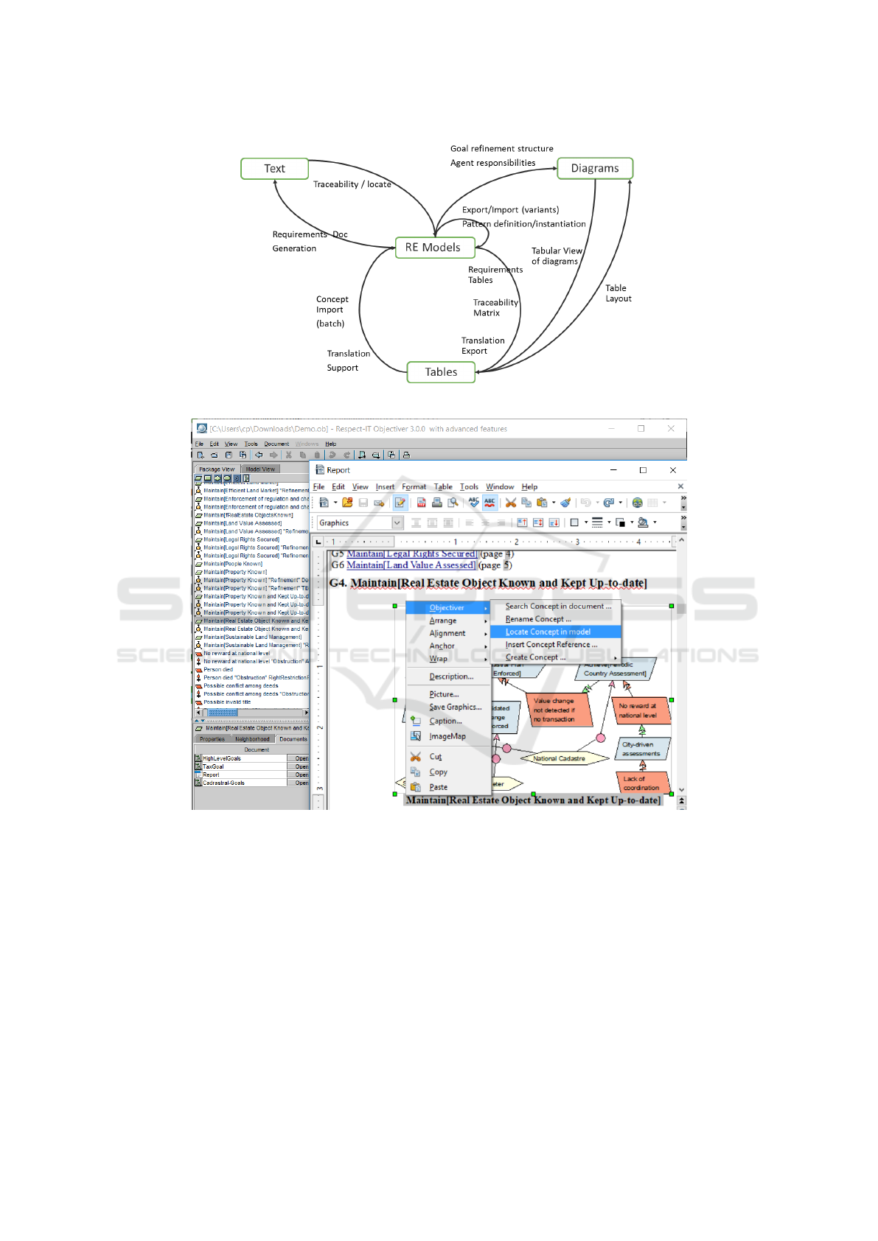Toggle the first goal filter in Package View

point(198,478)
